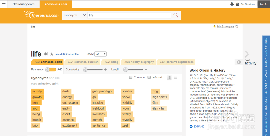Viewport: 270px width, 136px height.
Task: Click the round arrow after tabs
Action: (x=239, y=62)
